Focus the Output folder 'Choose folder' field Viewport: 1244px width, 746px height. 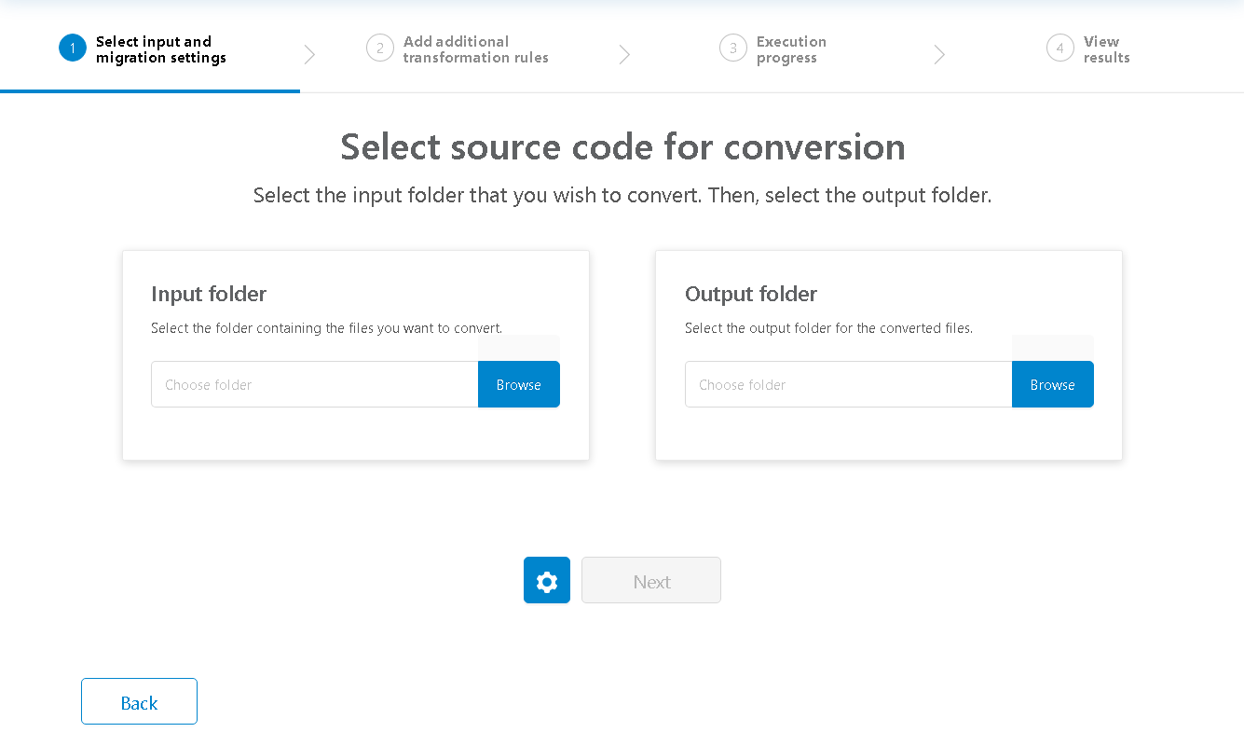point(848,384)
